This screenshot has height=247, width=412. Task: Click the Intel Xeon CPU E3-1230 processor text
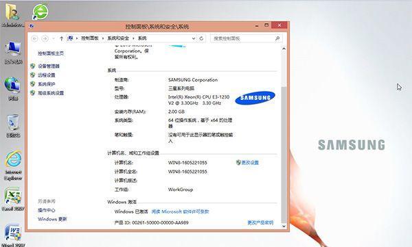point(198,100)
